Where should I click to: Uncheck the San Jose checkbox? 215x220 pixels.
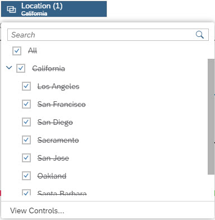pos(26,158)
